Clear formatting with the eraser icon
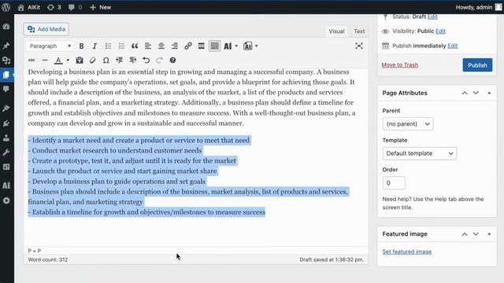 click(x=93, y=61)
